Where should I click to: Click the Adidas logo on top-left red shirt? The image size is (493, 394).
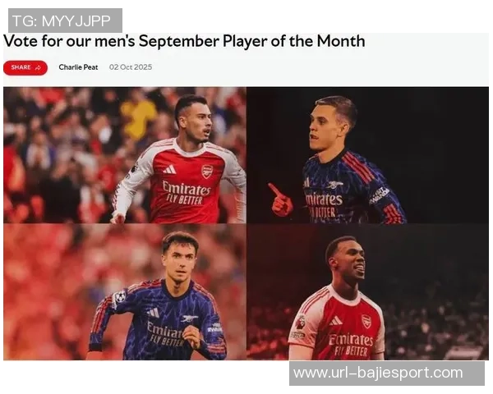pos(170,170)
